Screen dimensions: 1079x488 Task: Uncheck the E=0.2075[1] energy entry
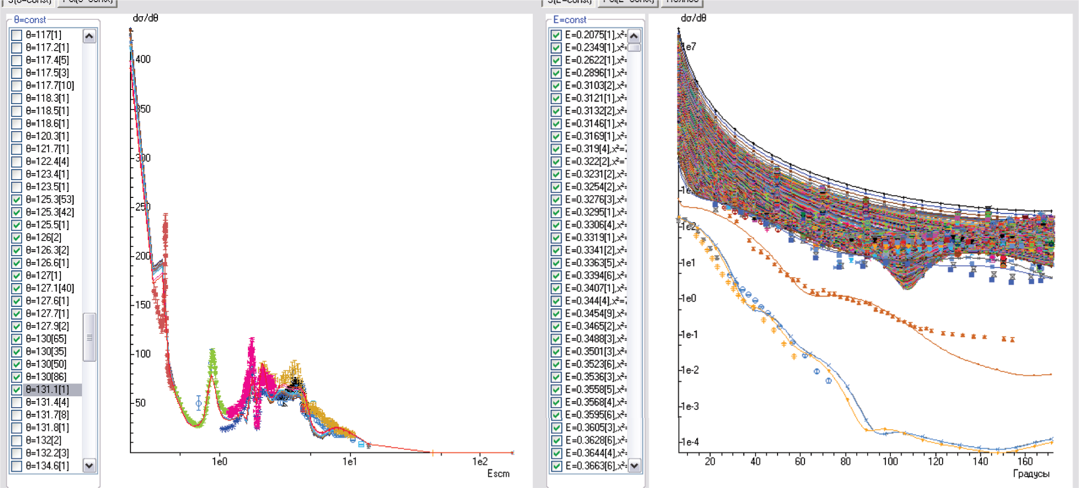click(x=556, y=35)
